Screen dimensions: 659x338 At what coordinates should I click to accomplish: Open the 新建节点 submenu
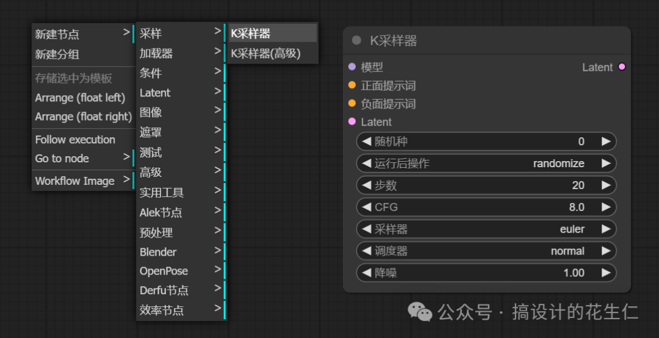click(x=83, y=34)
